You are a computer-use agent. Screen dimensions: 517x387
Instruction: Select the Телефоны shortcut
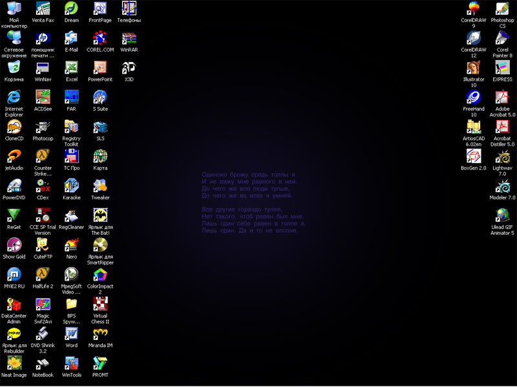(x=129, y=8)
